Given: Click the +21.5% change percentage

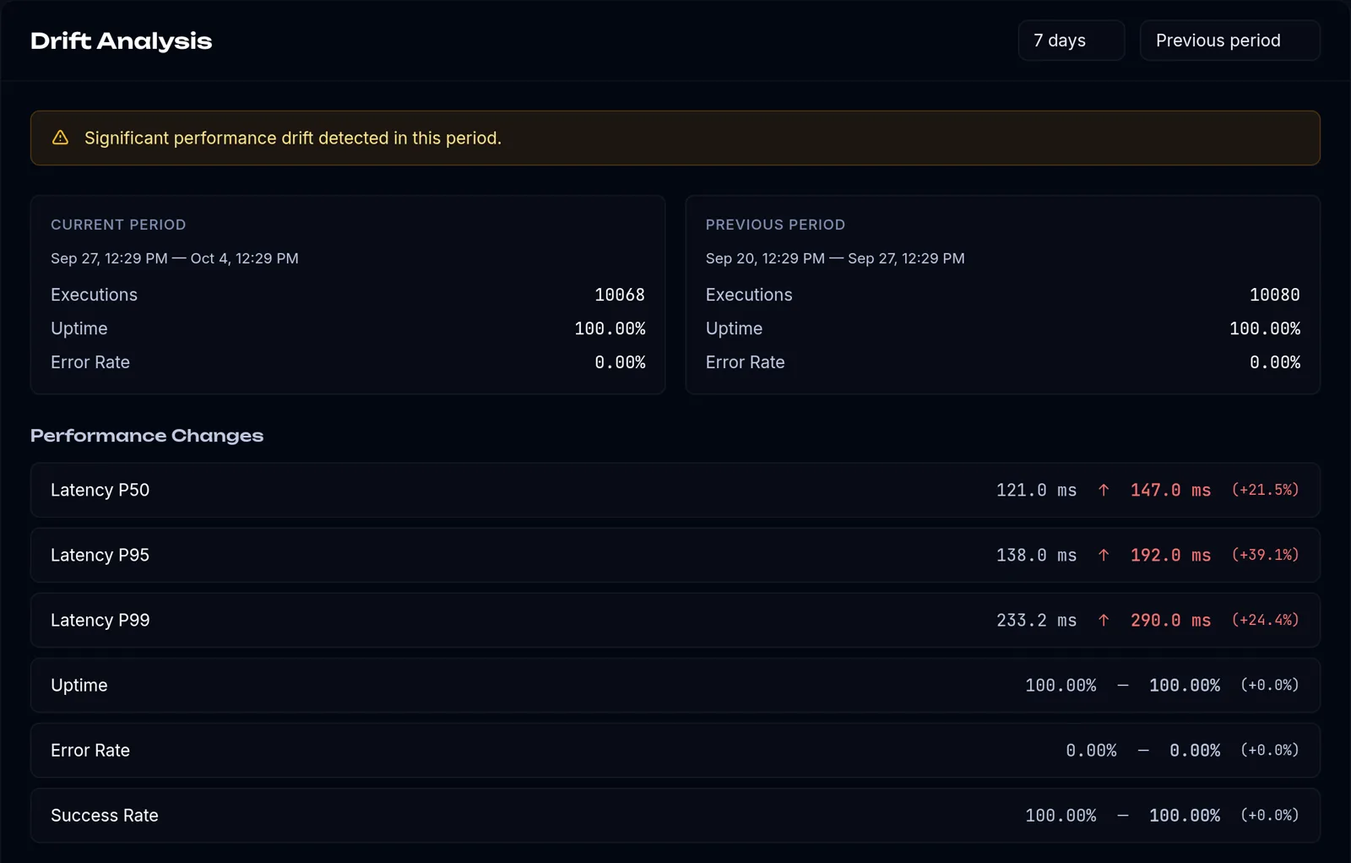Looking at the screenshot, I should [1265, 490].
